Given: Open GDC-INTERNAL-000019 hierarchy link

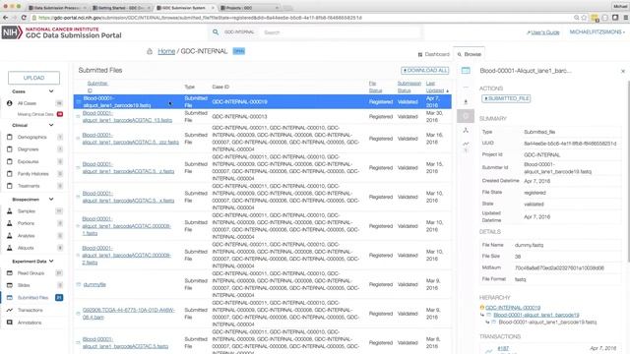Looking at the screenshot, I should [x=513, y=308].
